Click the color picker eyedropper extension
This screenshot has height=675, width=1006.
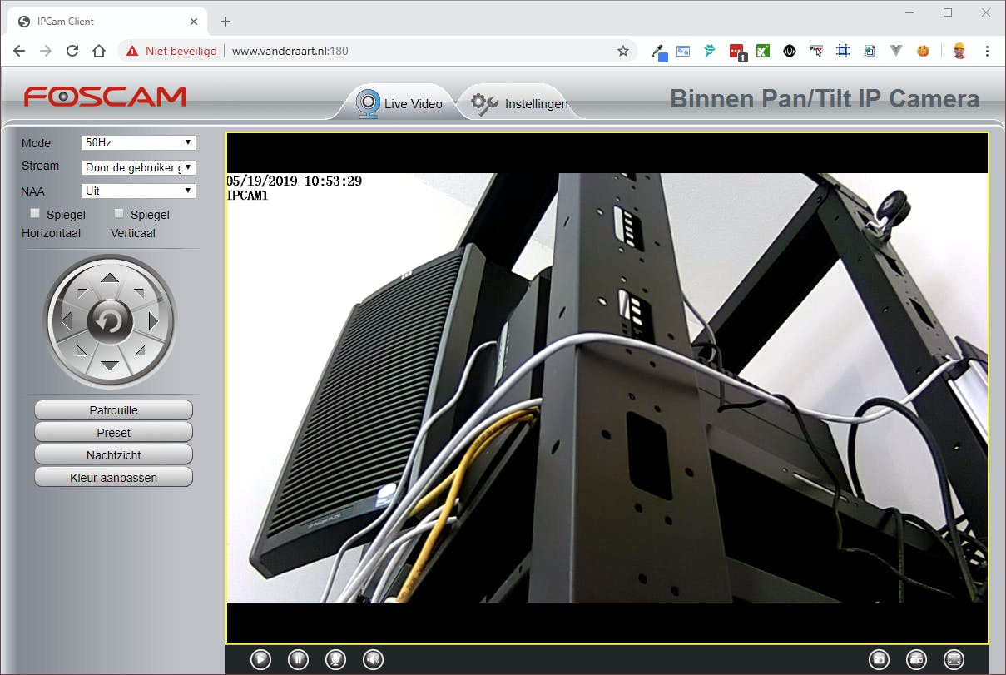pos(659,52)
